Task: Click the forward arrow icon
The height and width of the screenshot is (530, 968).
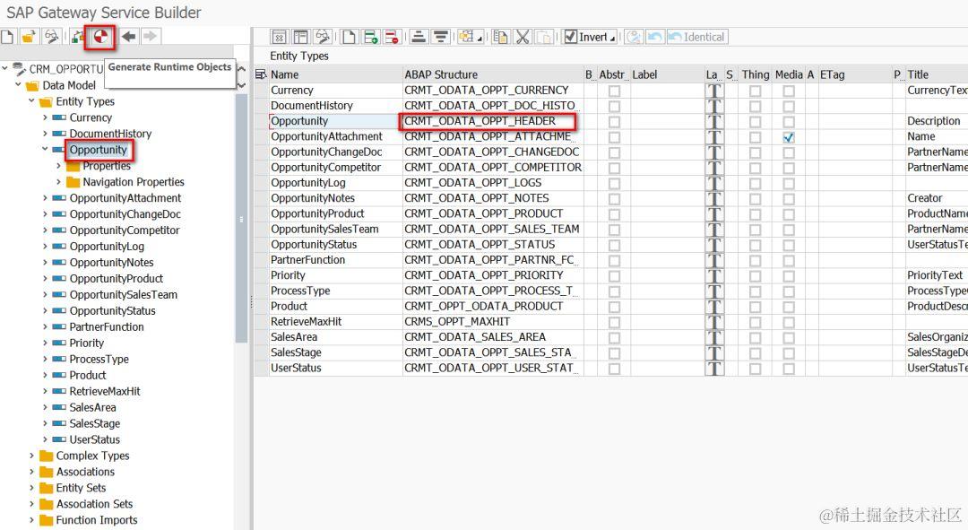Action: pos(150,37)
